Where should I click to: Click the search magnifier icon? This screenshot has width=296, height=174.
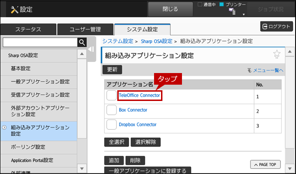[x=82, y=42]
